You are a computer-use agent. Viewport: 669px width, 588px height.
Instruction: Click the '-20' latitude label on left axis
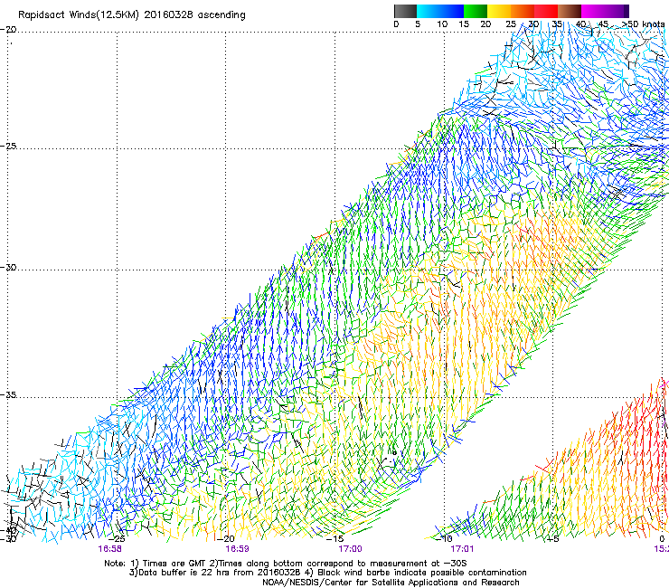pyautogui.click(x=8, y=30)
